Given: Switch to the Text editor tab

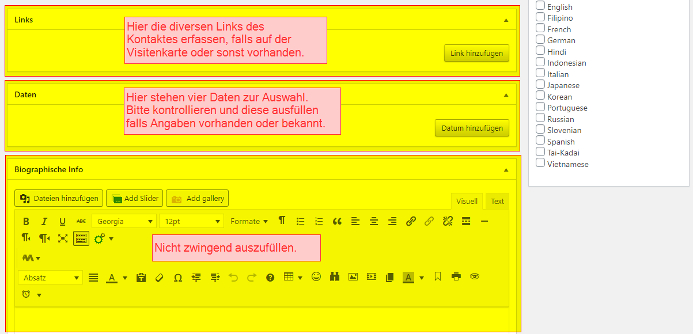Looking at the screenshot, I should pyautogui.click(x=497, y=201).
